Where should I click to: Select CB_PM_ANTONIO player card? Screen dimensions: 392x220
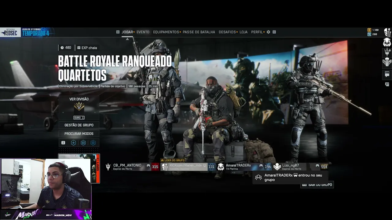pos(132,167)
